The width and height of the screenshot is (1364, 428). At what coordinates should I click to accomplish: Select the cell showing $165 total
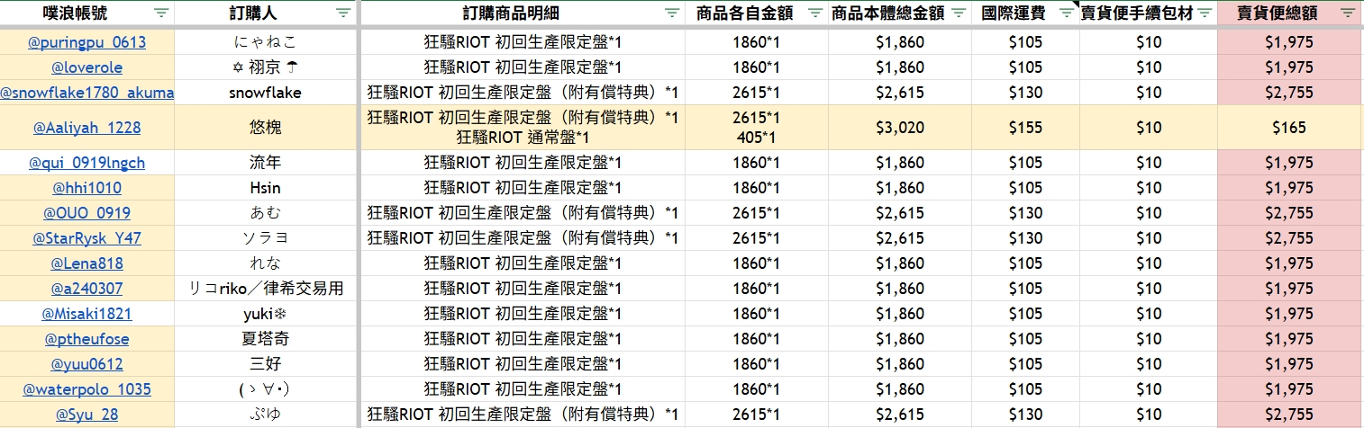click(x=1288, y=128)
